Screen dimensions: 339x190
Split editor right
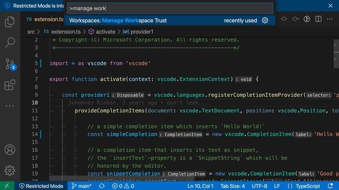[x=318, y=19]
